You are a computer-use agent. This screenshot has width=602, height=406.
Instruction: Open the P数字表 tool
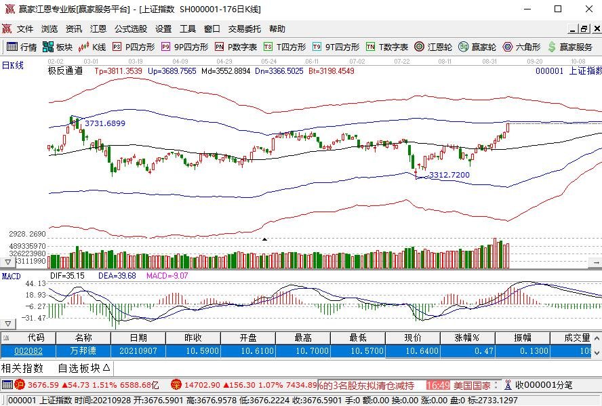[236, 47]
